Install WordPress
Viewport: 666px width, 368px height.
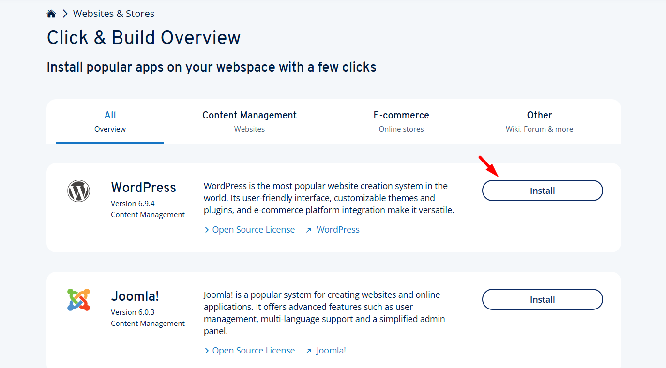click(542, 191)
